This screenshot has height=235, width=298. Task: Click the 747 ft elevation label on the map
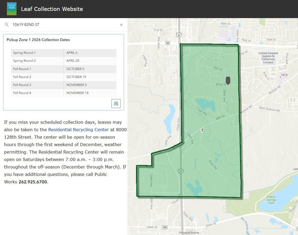(284, 75)
